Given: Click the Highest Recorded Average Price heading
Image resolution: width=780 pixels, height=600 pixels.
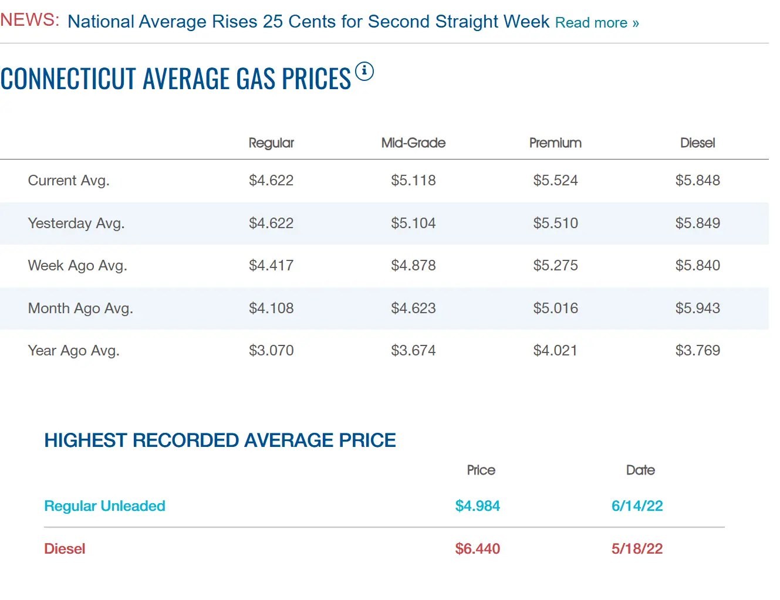Looking at the screenshot, I should click(x=220, y=440).
